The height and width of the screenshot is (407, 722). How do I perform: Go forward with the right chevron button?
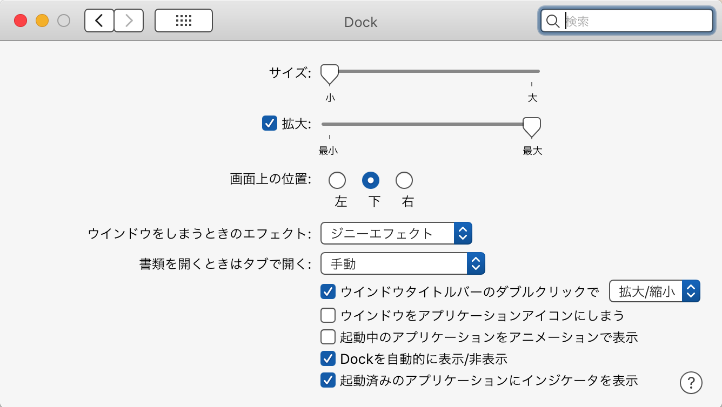(129, 21)
